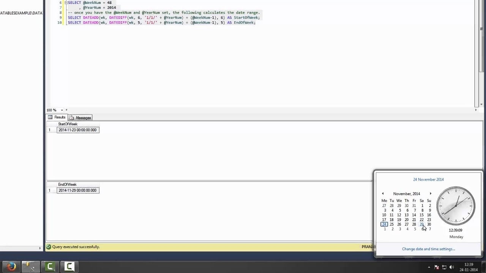Go to previous month in calendar
Screen dimensions: 486x273
click(383, 194)
